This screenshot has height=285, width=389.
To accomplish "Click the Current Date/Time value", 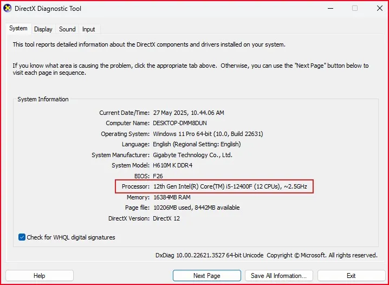I will click(189, 113).
